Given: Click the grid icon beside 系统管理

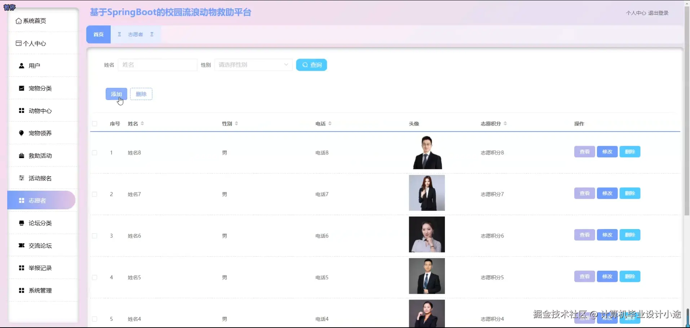Looking at the screenshot, I should tap(22, 290).
